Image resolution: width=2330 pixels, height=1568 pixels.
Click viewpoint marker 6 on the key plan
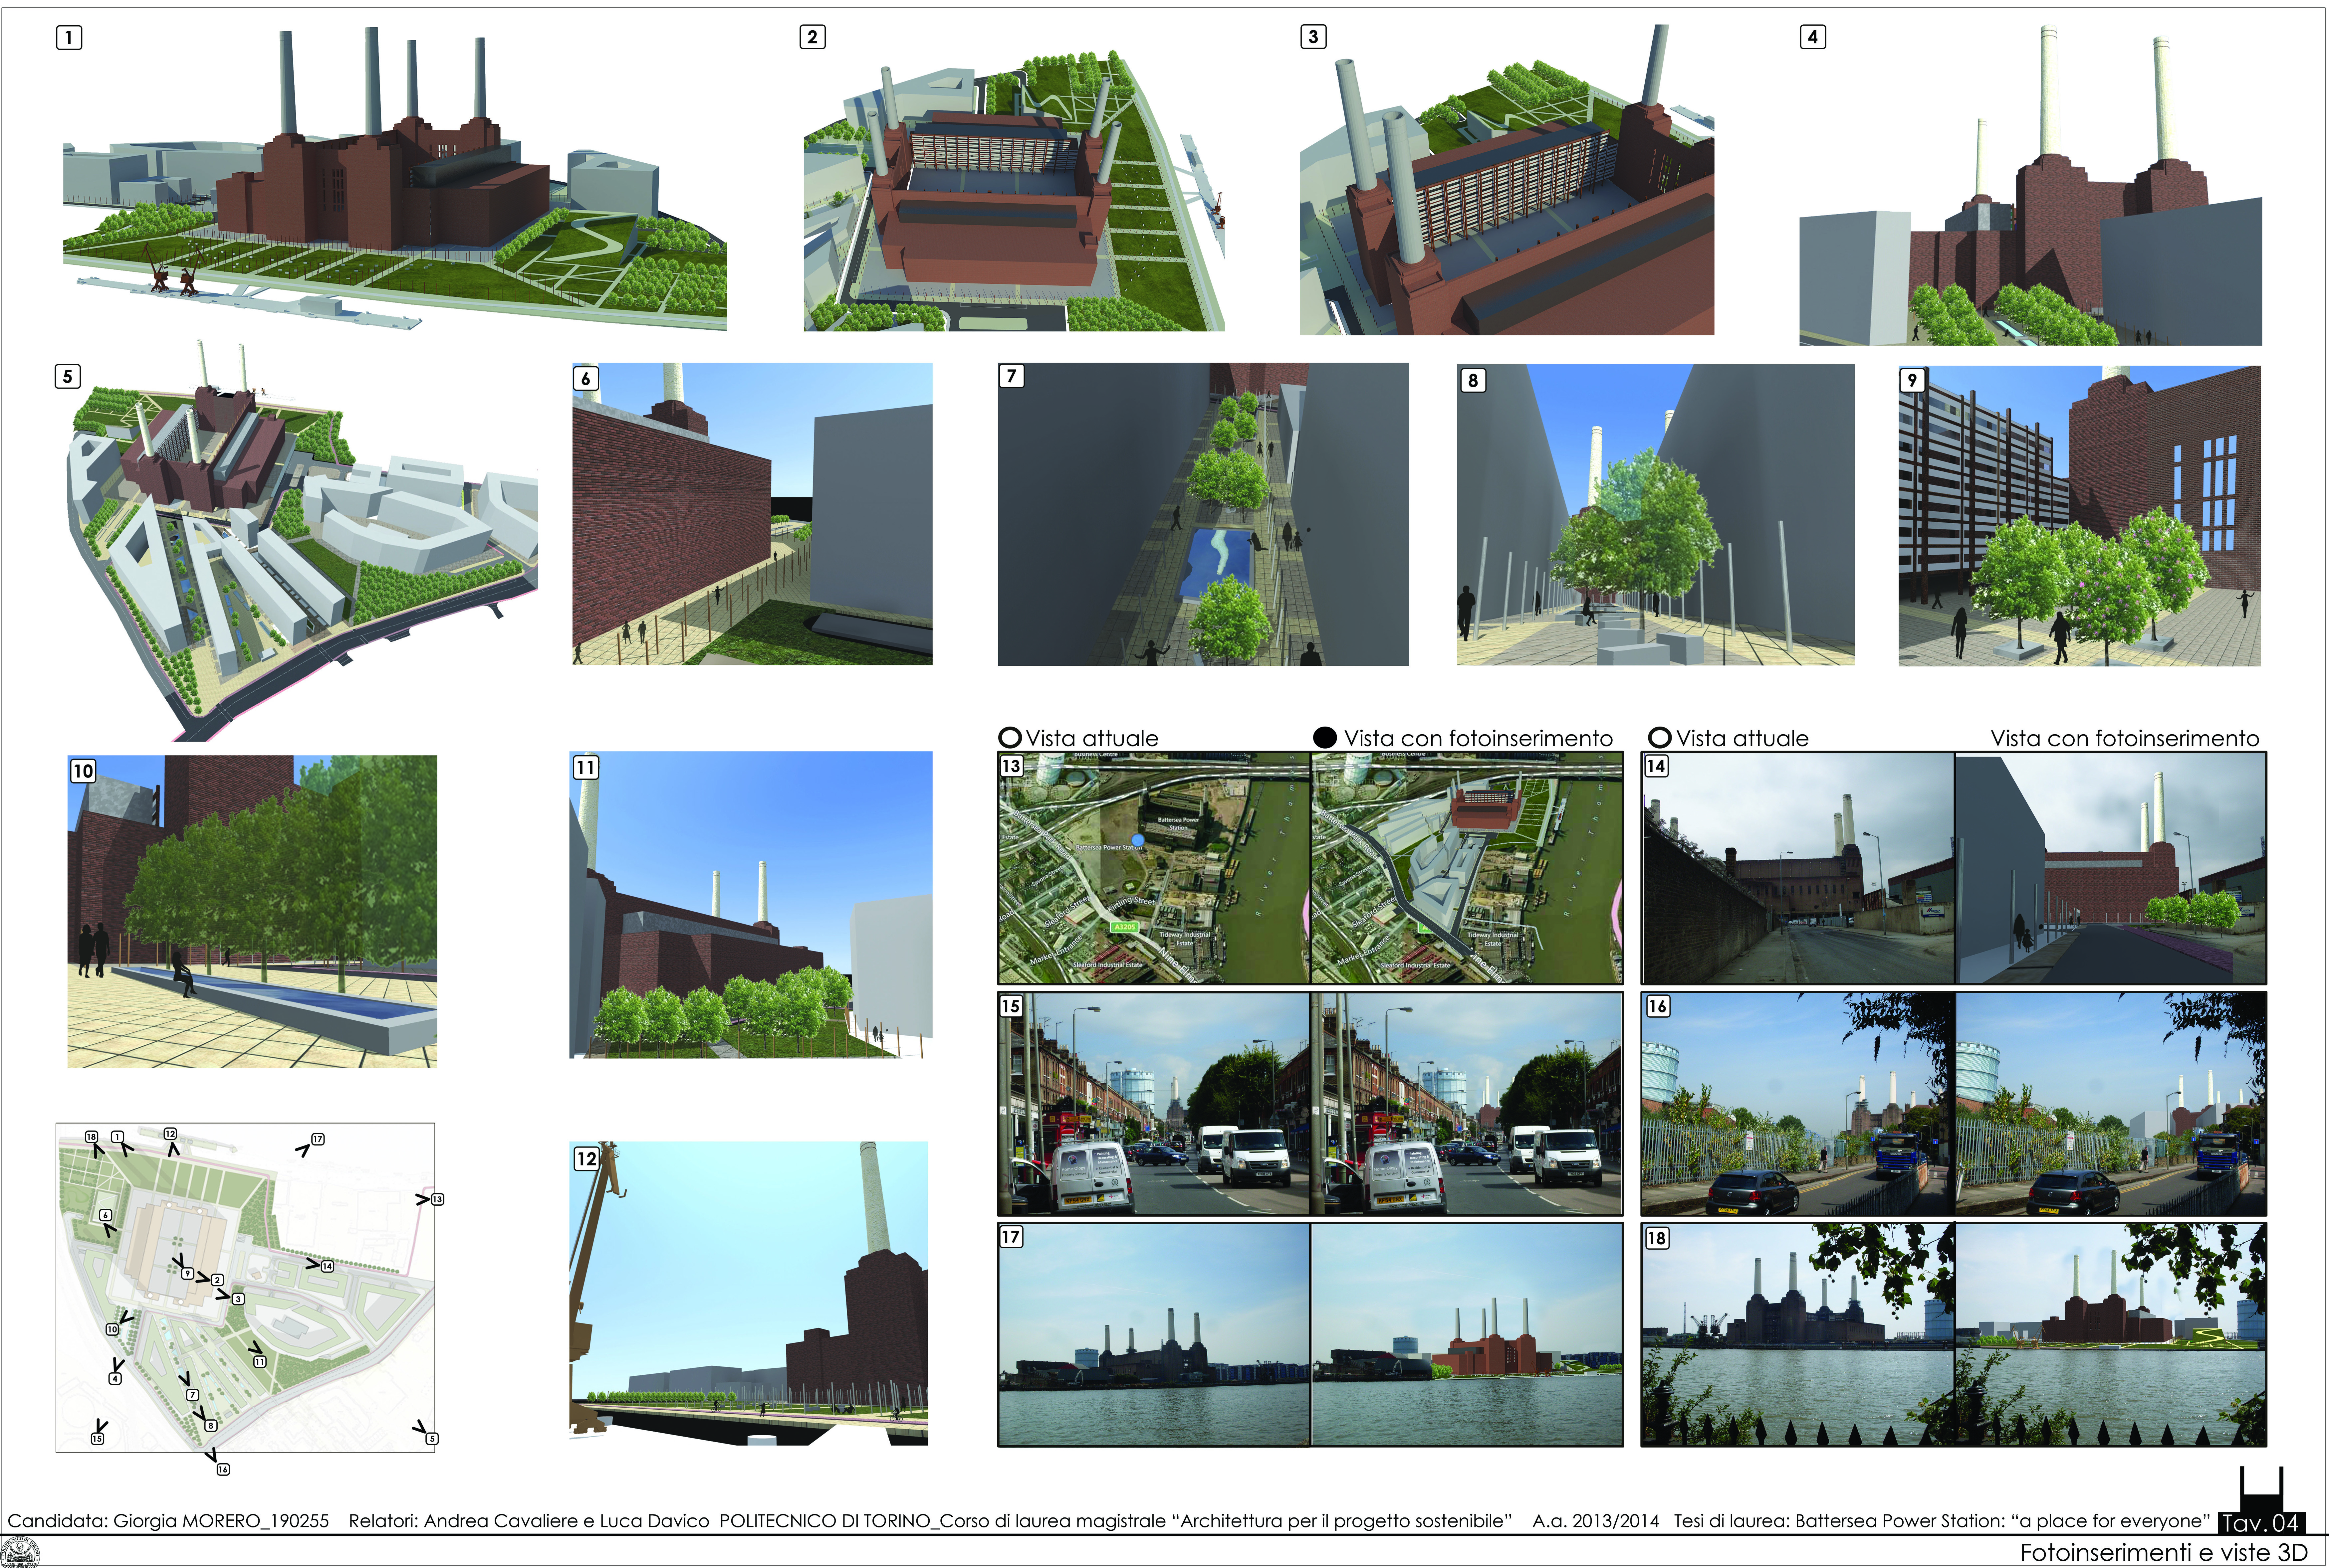tap(105, 1215)
